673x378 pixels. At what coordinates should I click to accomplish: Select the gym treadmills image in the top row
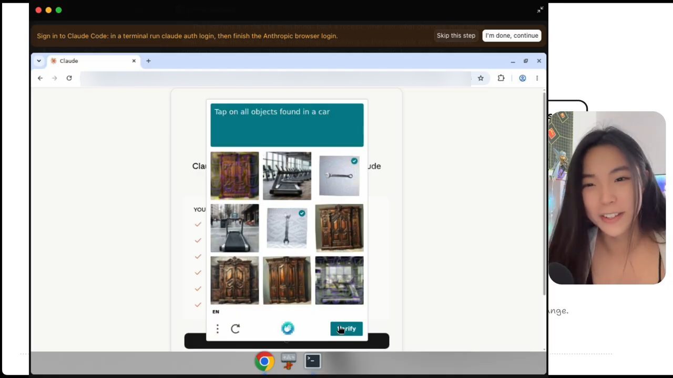287,176
